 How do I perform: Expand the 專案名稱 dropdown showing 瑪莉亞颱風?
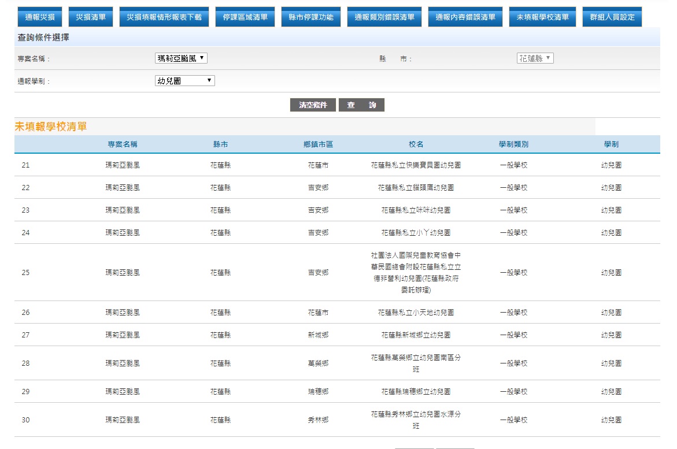pyautogui.click(x=181, y=58)
